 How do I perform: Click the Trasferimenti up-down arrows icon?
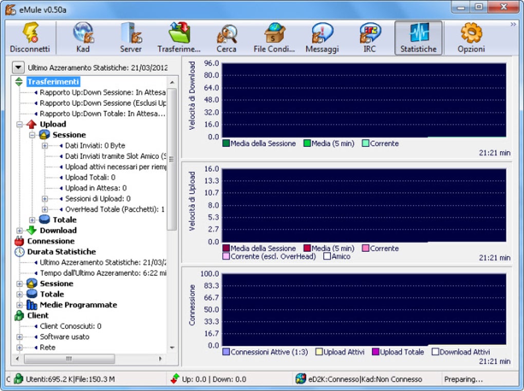click(x=19, y=82)
